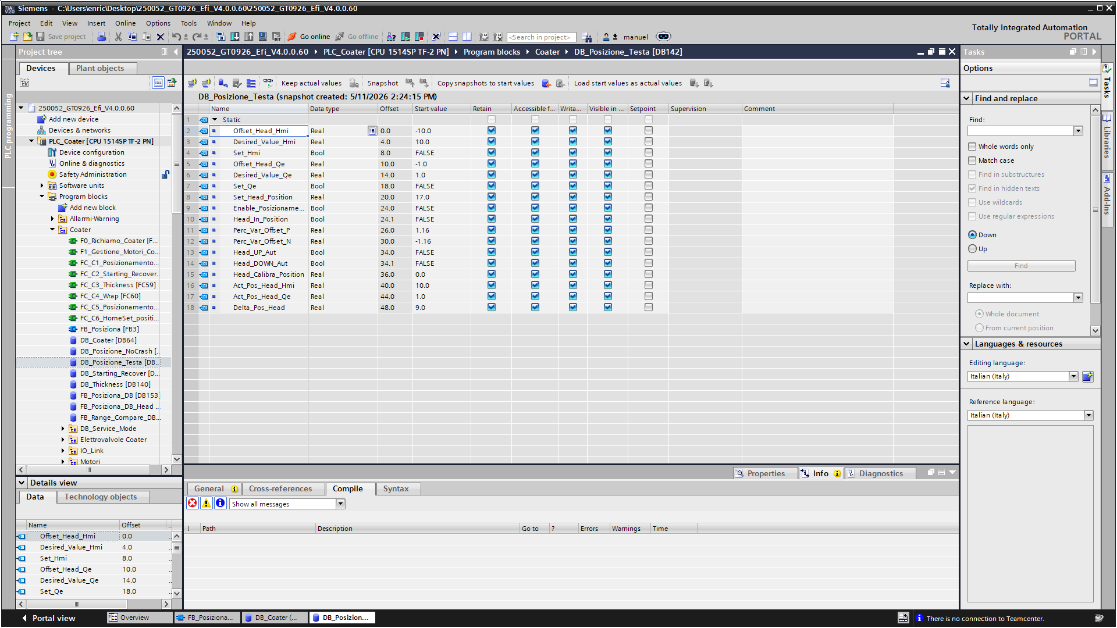Toggle Setpoint checkbox for Desired_Value_Hmi
The width and height of the screenshot is (1117, 628).
point(649,142)
